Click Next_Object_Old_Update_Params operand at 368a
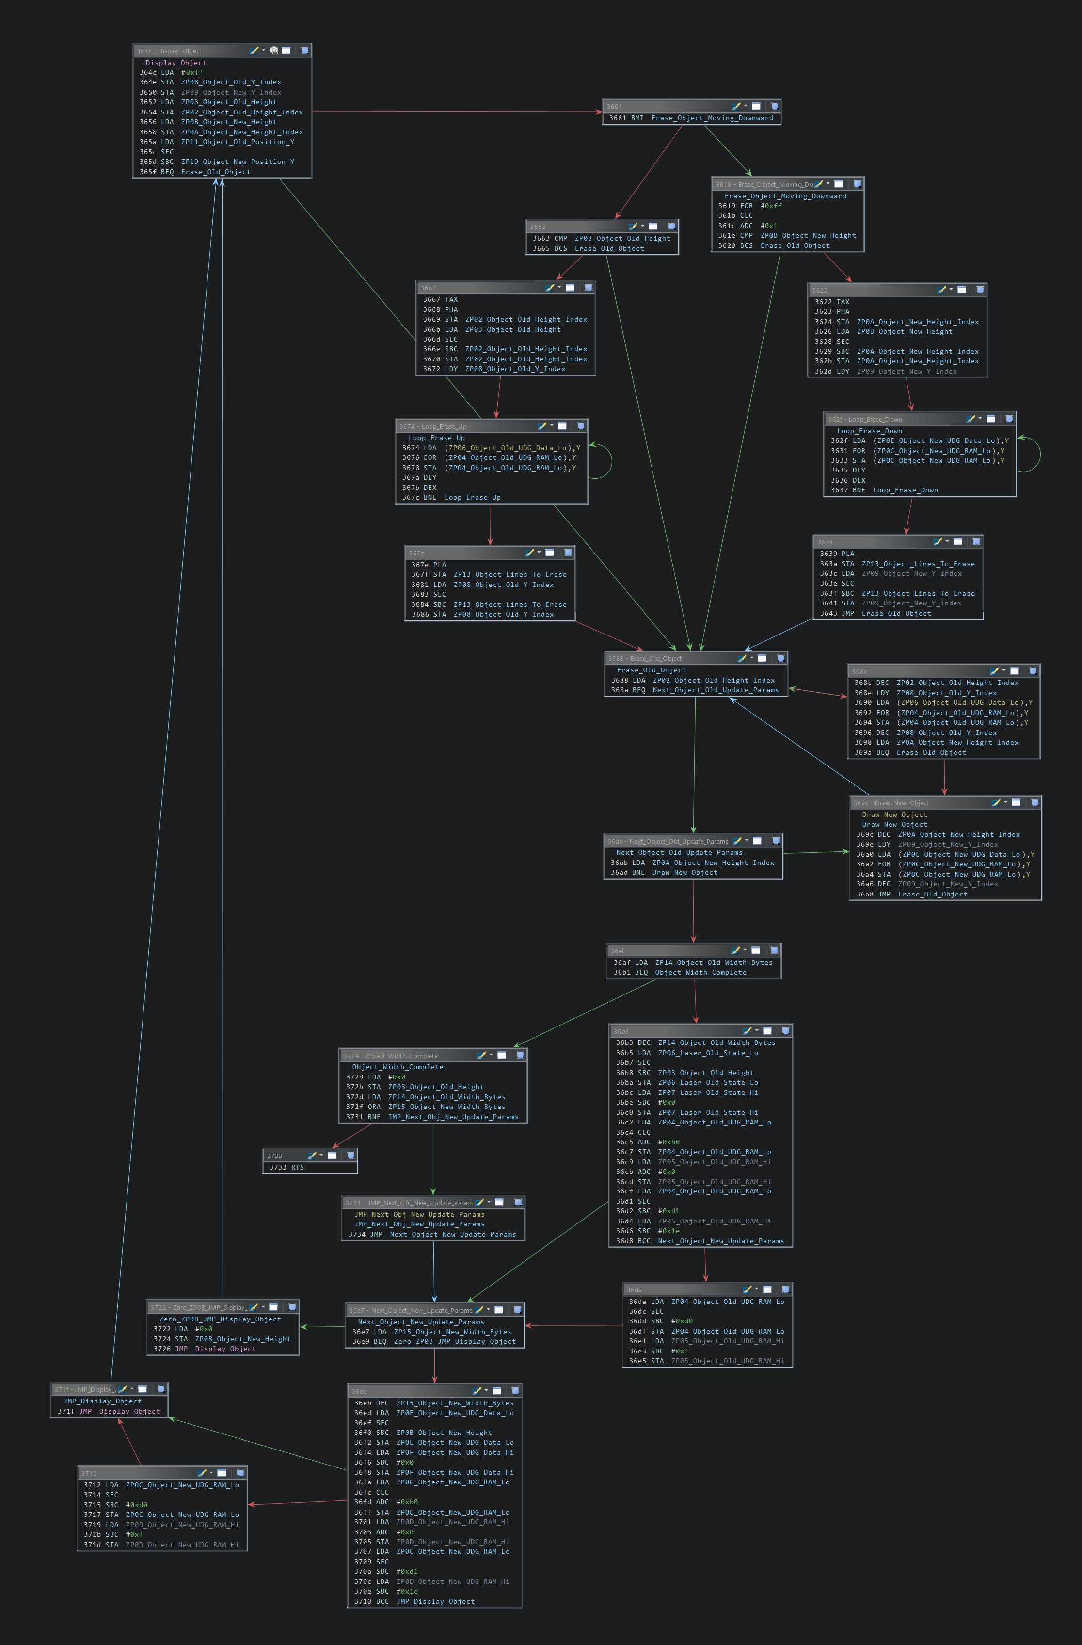The height and width of the screenshot is (1645, 1082). [716, 690]
